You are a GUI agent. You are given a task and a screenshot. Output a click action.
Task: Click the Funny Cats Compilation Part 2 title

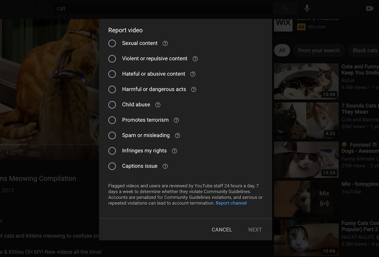360,226
